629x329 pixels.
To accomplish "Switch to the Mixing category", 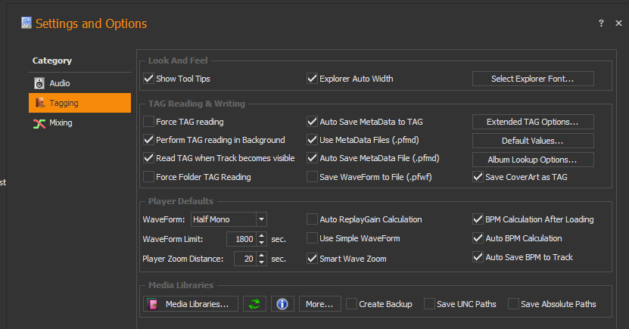I will point(79,123).
